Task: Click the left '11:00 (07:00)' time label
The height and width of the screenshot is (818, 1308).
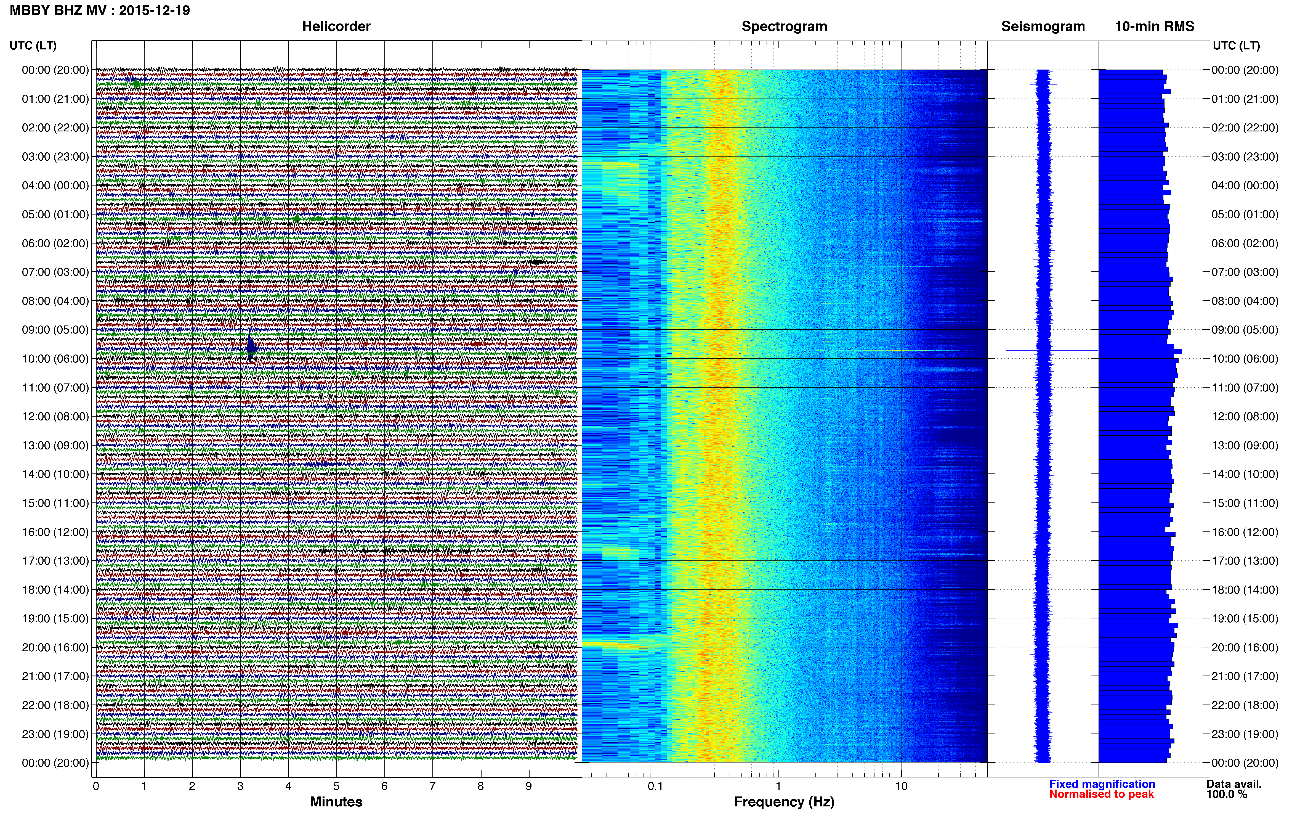Action: click(x=55, y=388)
